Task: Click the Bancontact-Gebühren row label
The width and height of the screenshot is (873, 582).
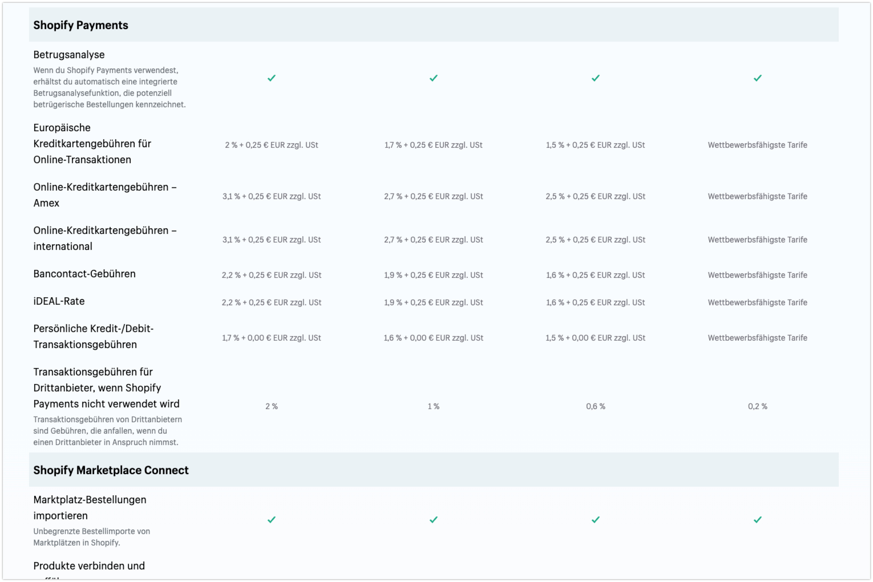Action: pyautogui.click(x=84, y=274)
